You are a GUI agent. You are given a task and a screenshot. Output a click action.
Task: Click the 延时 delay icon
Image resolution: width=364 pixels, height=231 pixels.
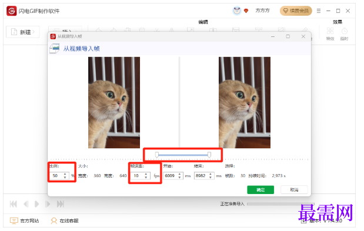coord(344,34)
